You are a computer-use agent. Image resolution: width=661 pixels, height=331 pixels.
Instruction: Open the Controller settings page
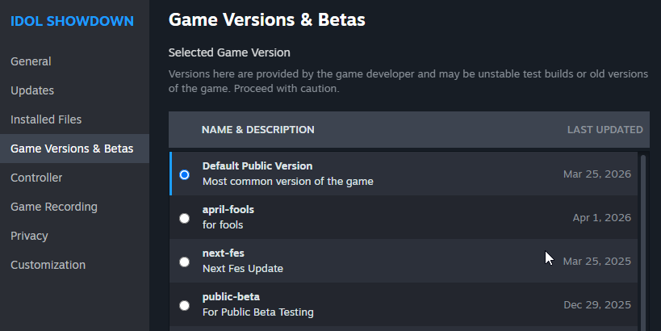(x=36, y=178)
